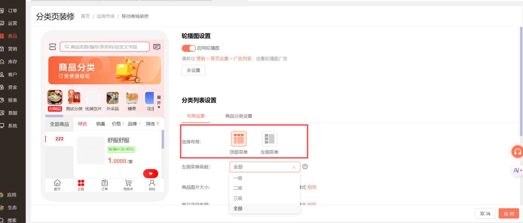The image size is (523, 223).
Task: Open the 应用 apps sidebar item
Action: (x=11, y=195)
